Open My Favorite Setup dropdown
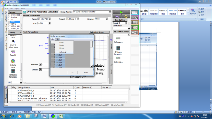 coord(121,31)
